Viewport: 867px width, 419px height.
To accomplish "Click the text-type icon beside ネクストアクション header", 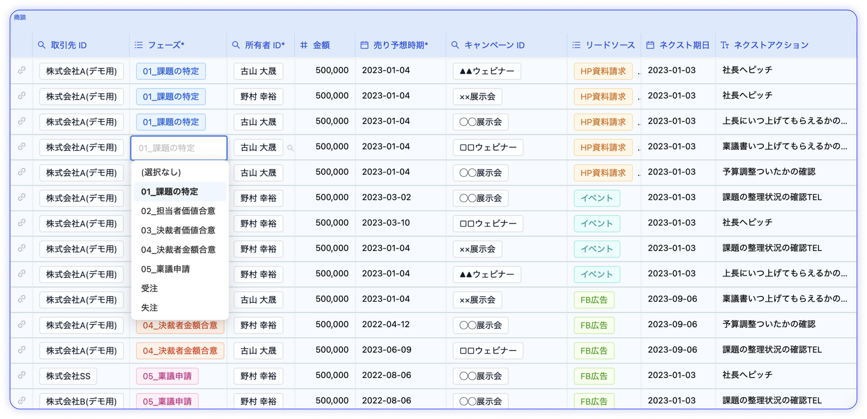I will pyautogui.click(x=725, y=45).
